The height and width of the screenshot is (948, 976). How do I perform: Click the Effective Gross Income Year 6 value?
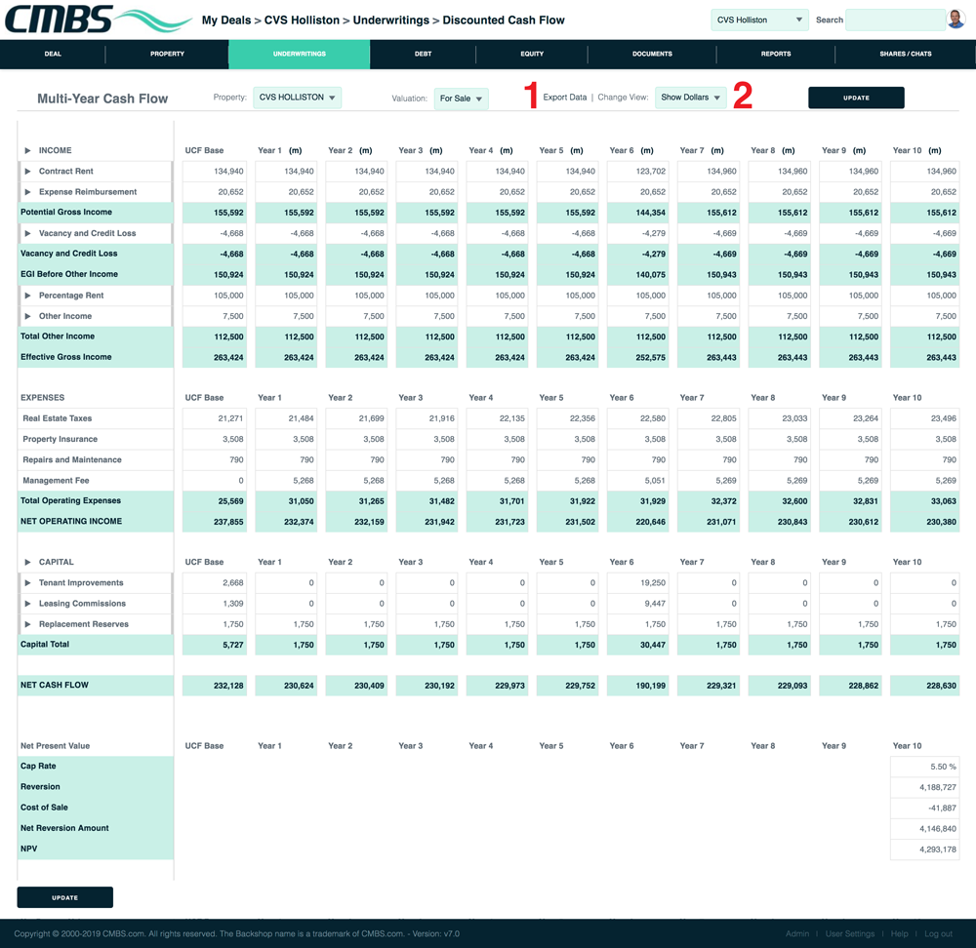pos(637,358)
